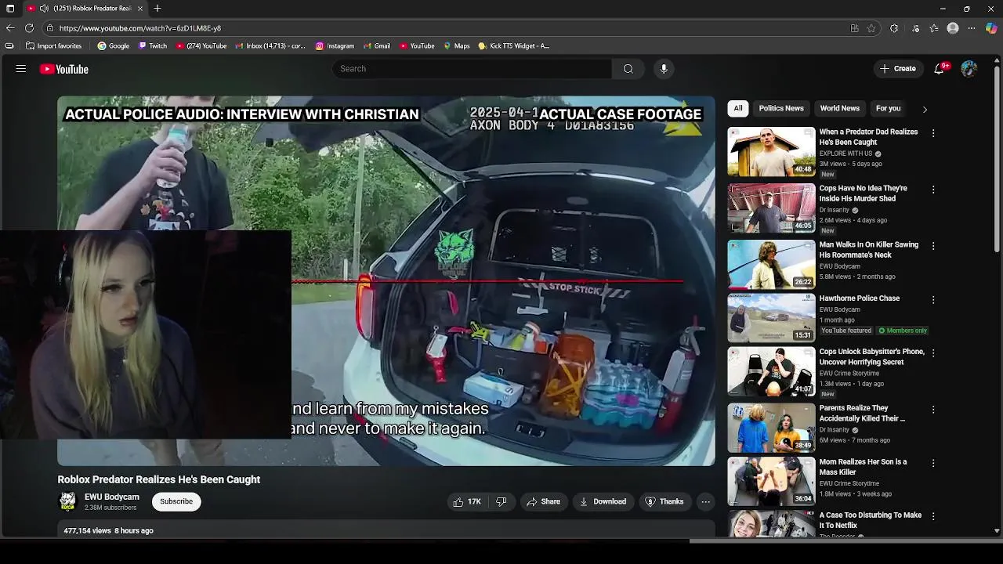Open 'Cops Unlock Babysitter's Phone' title
The width and height of the screenshot is (1003, 564).
pos(872,357)
